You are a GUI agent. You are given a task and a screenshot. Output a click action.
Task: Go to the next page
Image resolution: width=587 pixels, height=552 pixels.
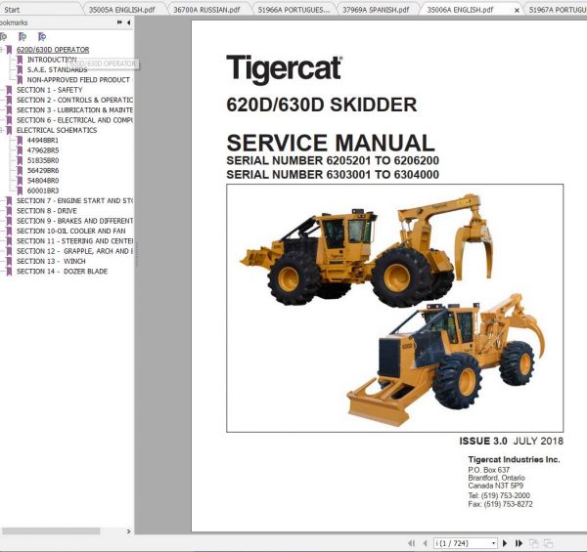[505, 543]
